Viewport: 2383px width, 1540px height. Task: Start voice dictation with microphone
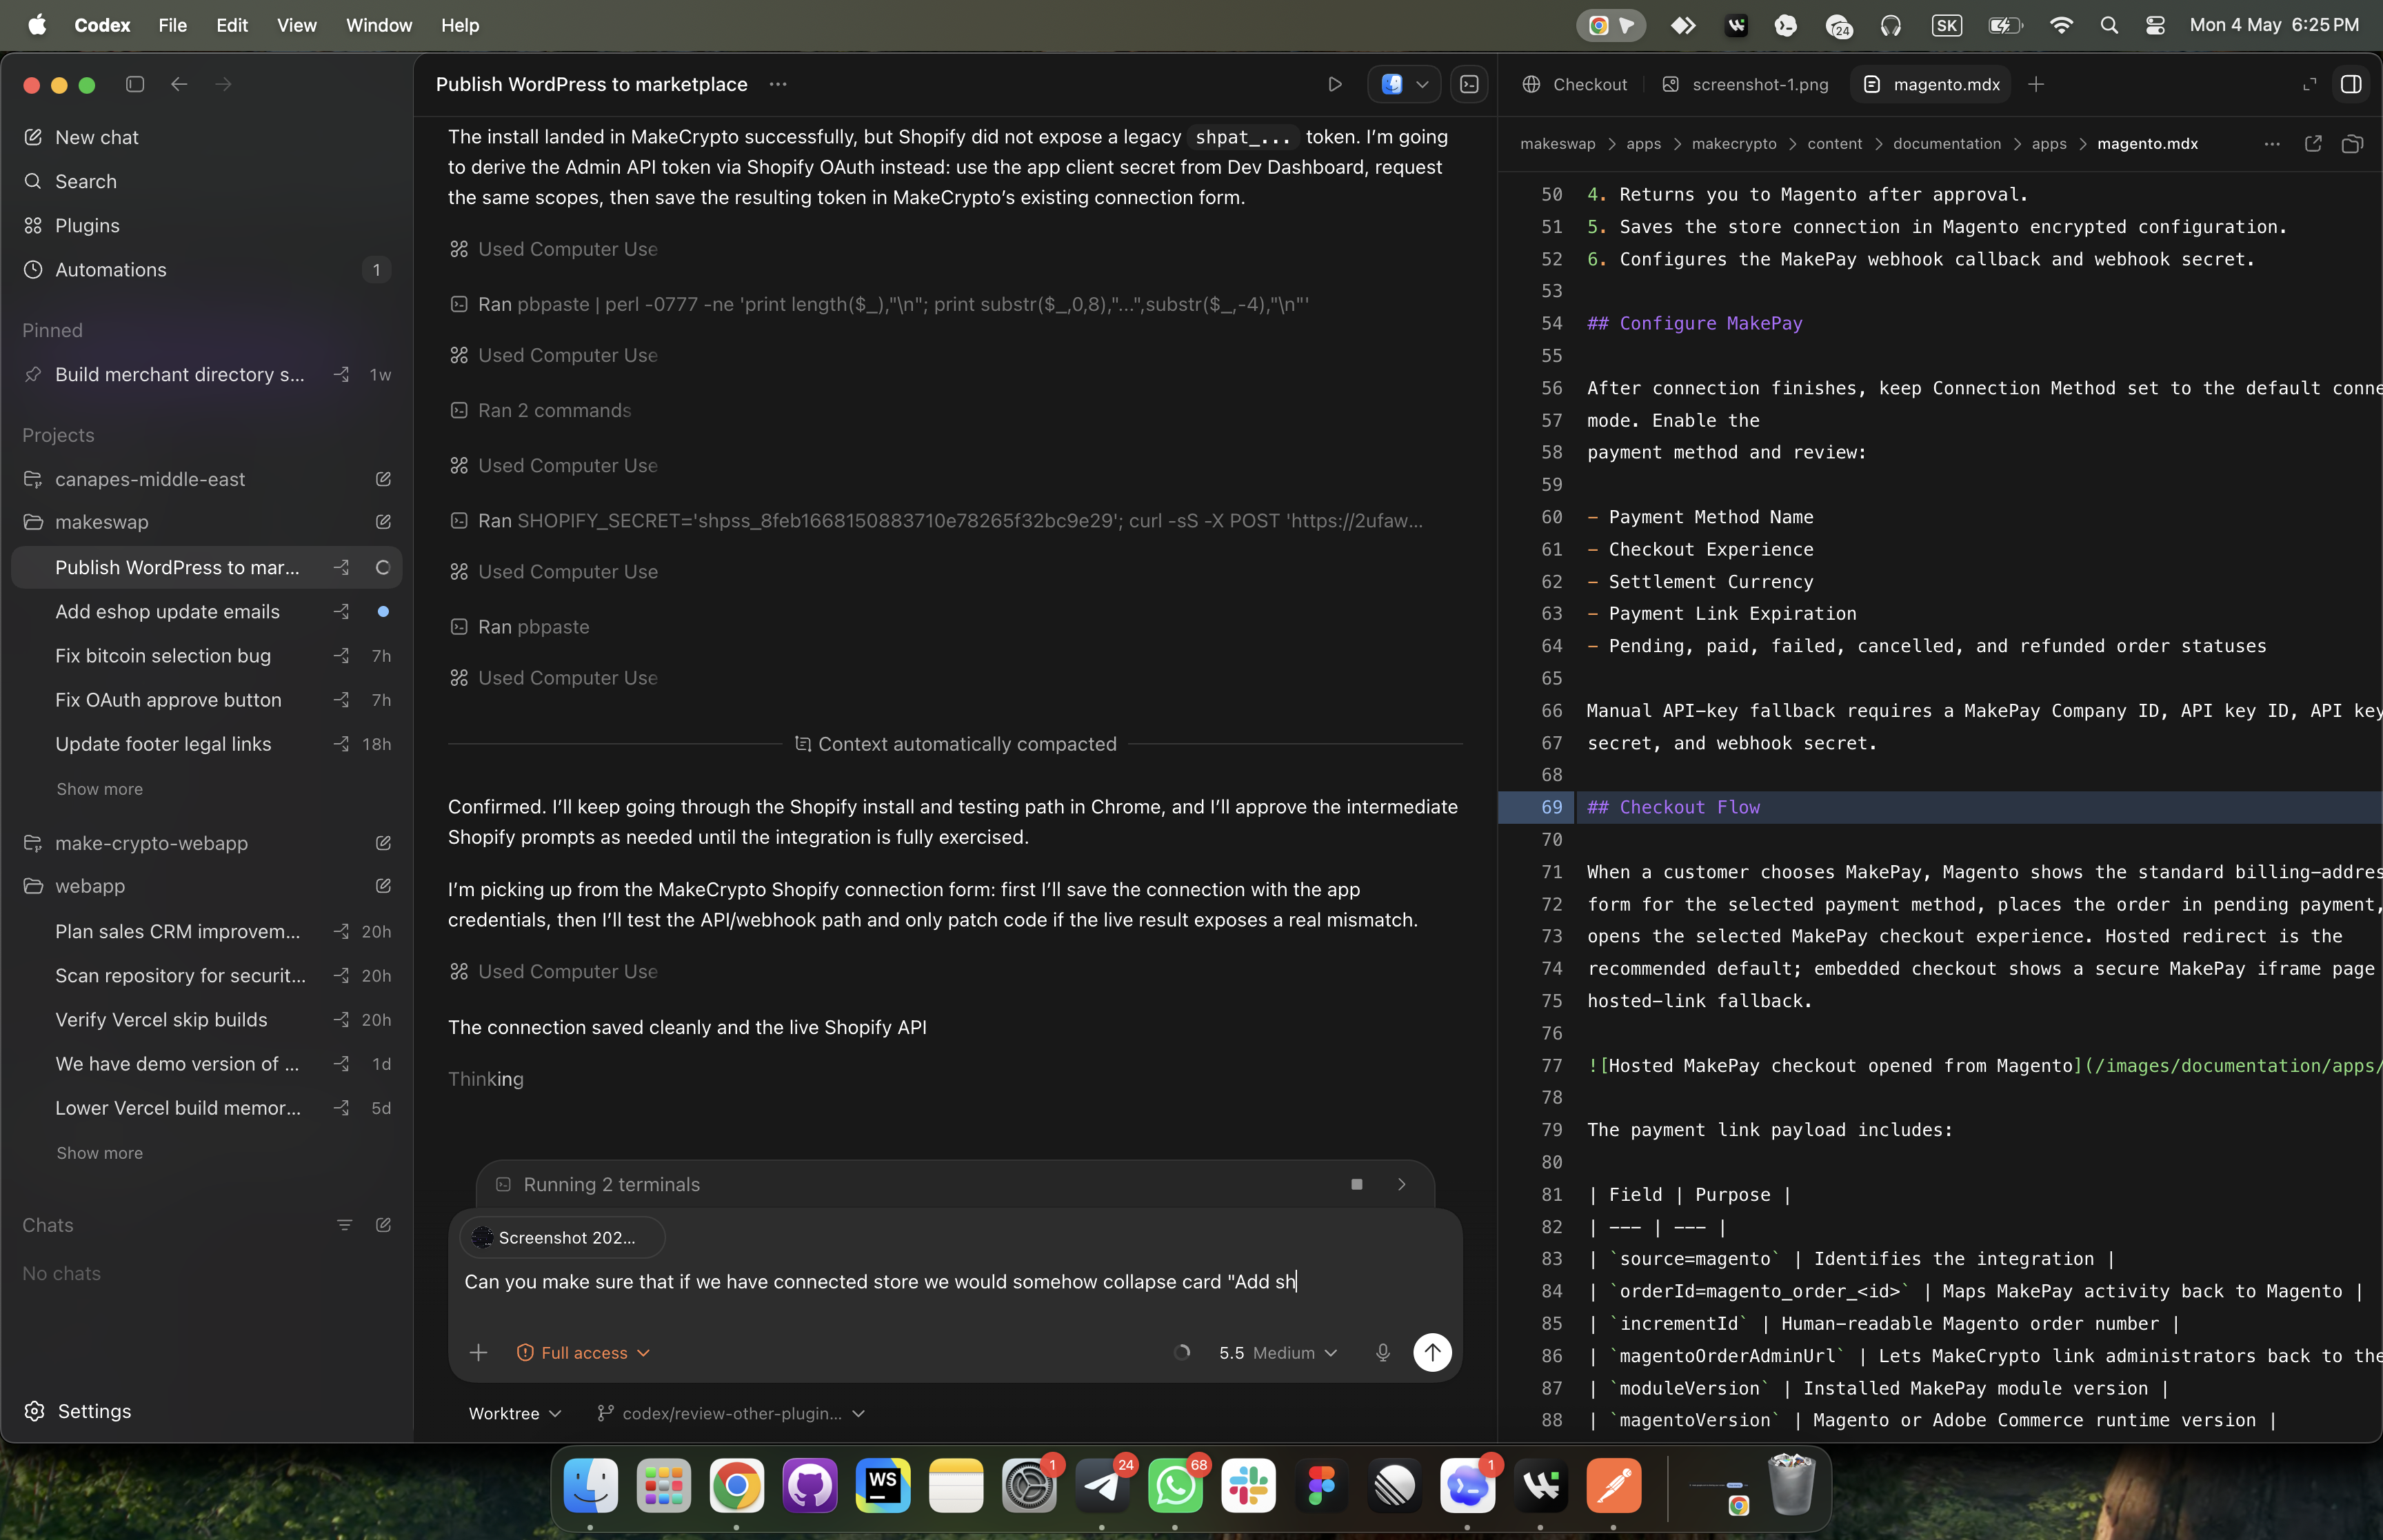[1383, 1353]
